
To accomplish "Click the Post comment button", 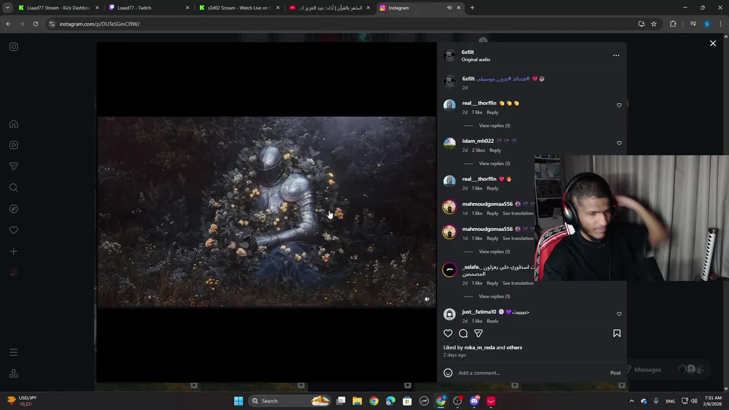I will pyautogui.click(x=616, y=373).
